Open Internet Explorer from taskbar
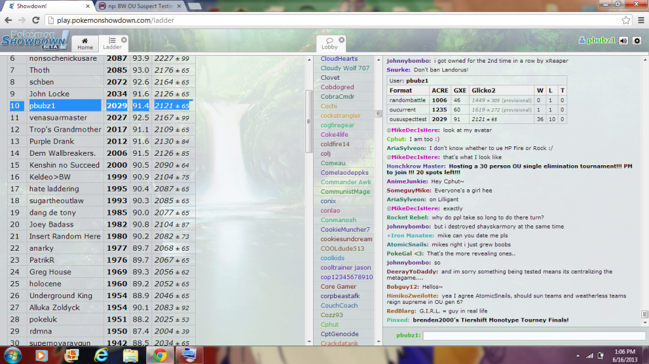 pos(101,355)
